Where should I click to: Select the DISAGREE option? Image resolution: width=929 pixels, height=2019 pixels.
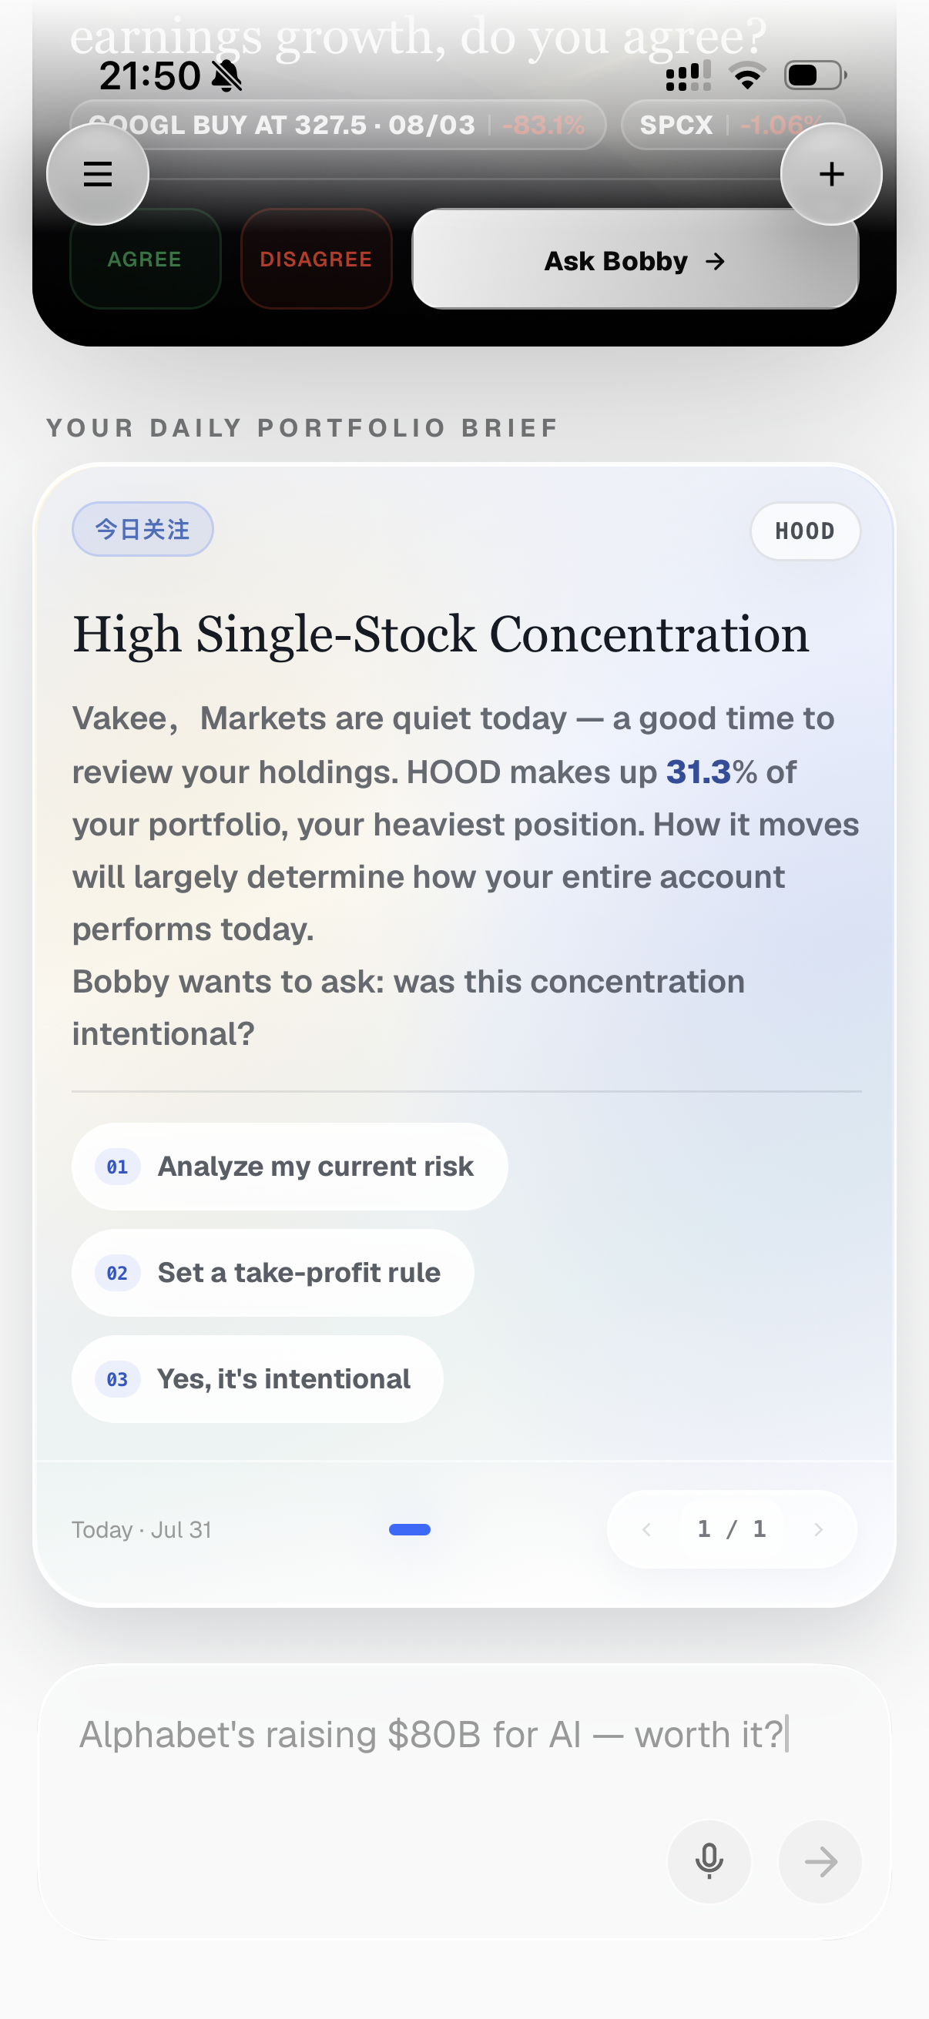[x=316, y=259]
